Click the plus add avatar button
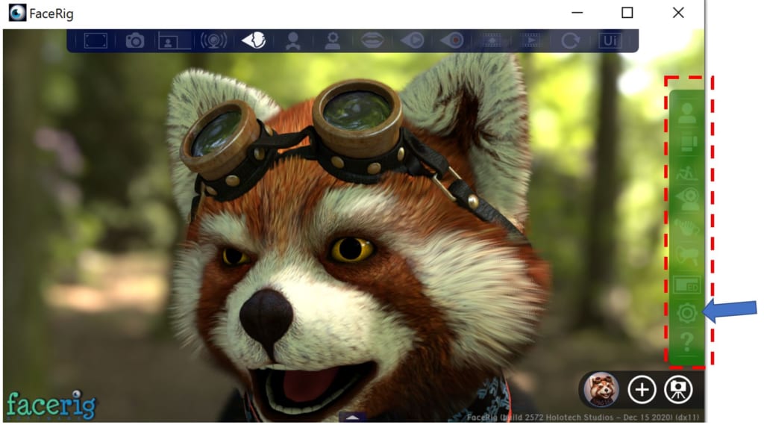This screenshot has width=764, height=425. point(642,389)
